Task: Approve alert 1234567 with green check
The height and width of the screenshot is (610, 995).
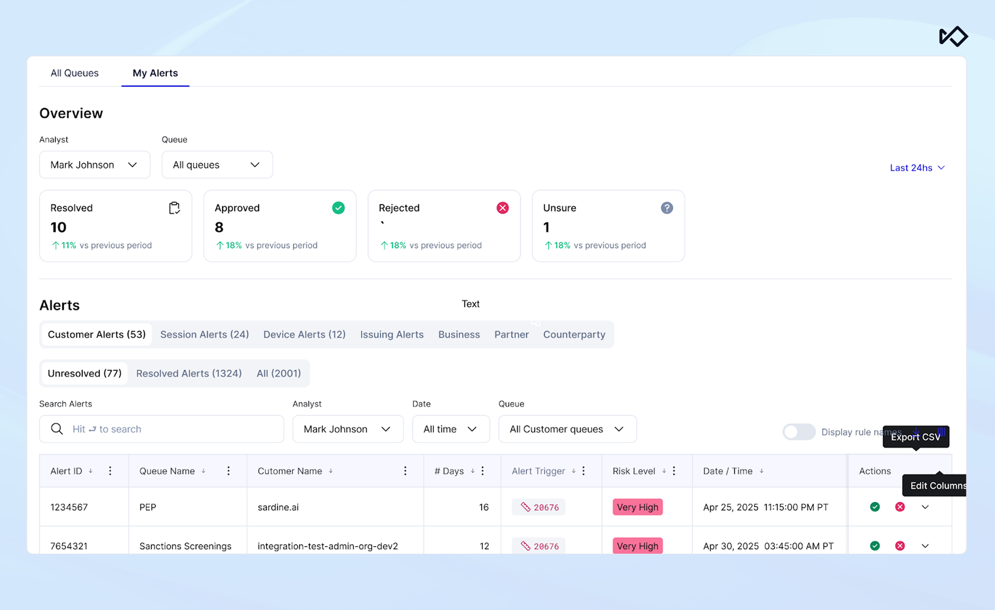Action: coord(875,507)
